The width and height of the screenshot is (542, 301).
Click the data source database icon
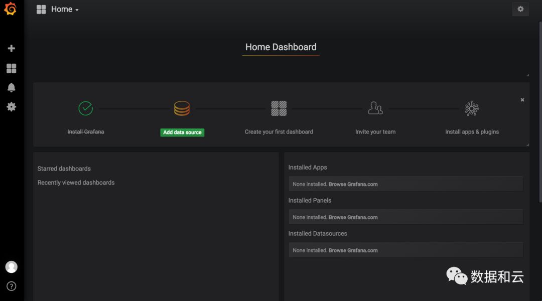182,108
